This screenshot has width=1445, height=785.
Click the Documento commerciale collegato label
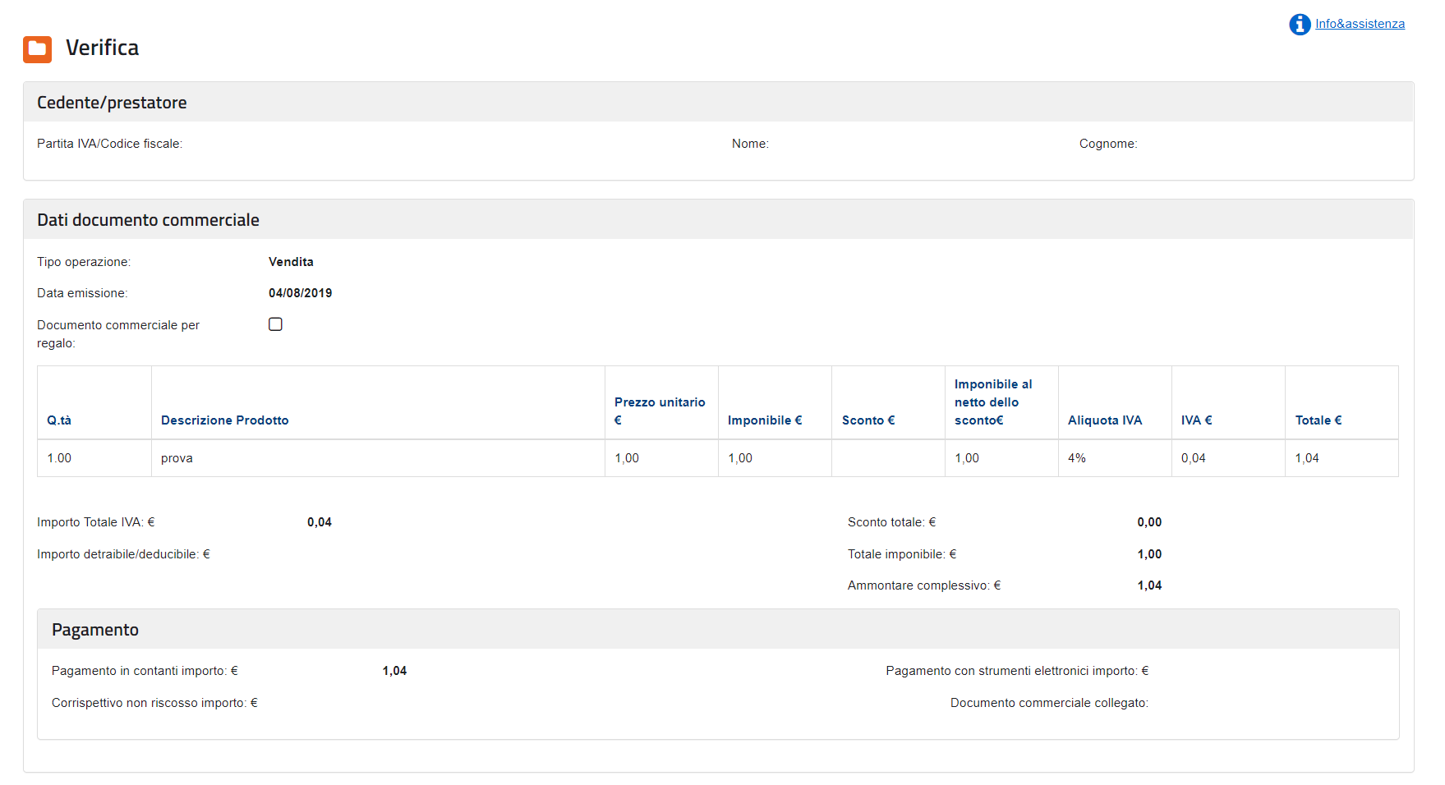tap(1049, 703)
